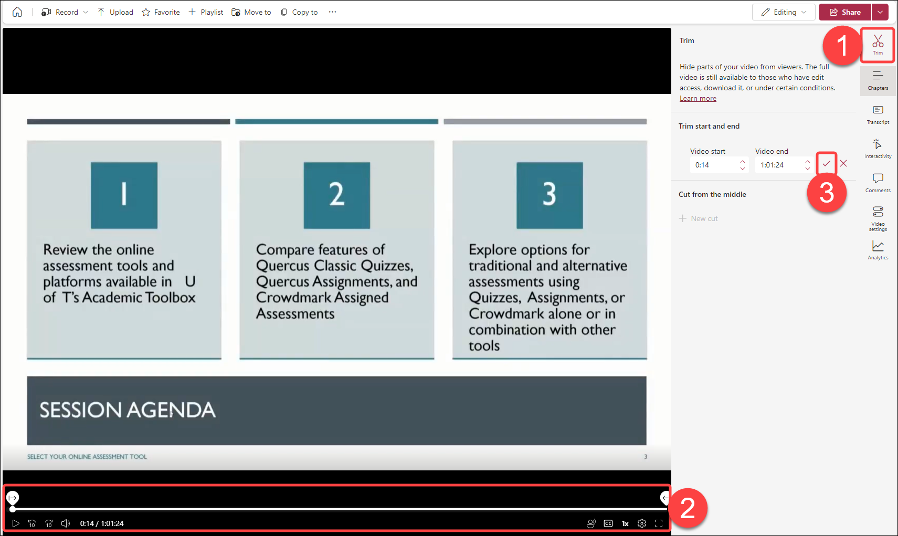Decrease Video end time with down arrow

[x=808, y=169]
